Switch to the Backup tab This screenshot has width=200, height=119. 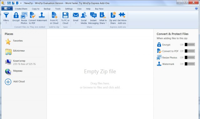[x=47, y=9]
